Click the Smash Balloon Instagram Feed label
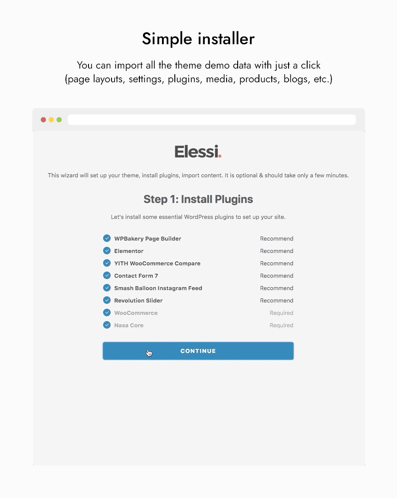The height and width of the screenshot is (498, 397). (158, 288)
